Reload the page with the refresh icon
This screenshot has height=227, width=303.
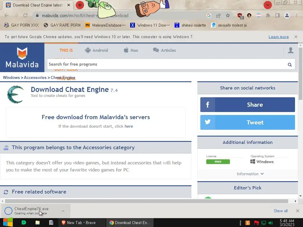pos(25,15)
